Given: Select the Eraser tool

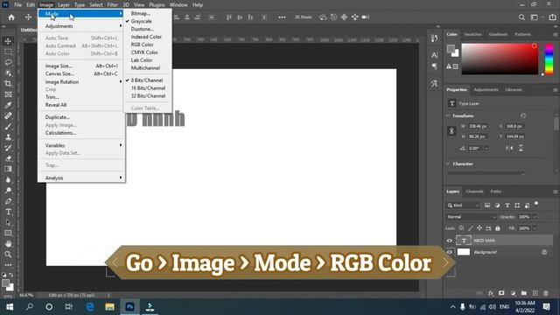Looking at the screenshot, I should pyautogui.click(x=8, y=158).
